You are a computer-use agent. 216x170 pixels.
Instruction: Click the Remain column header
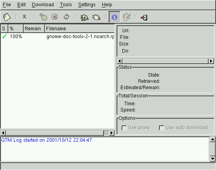coord(34,29)
